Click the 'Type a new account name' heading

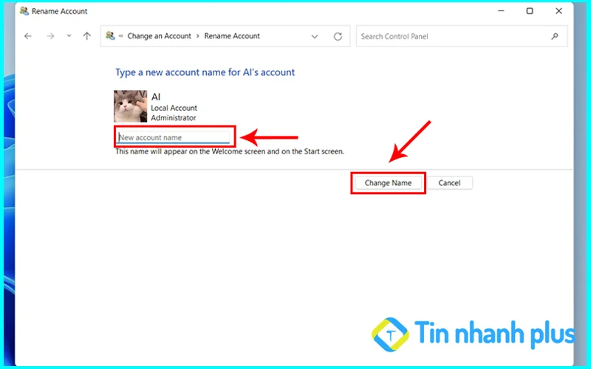pyautogui.click(x=205, y=72)
